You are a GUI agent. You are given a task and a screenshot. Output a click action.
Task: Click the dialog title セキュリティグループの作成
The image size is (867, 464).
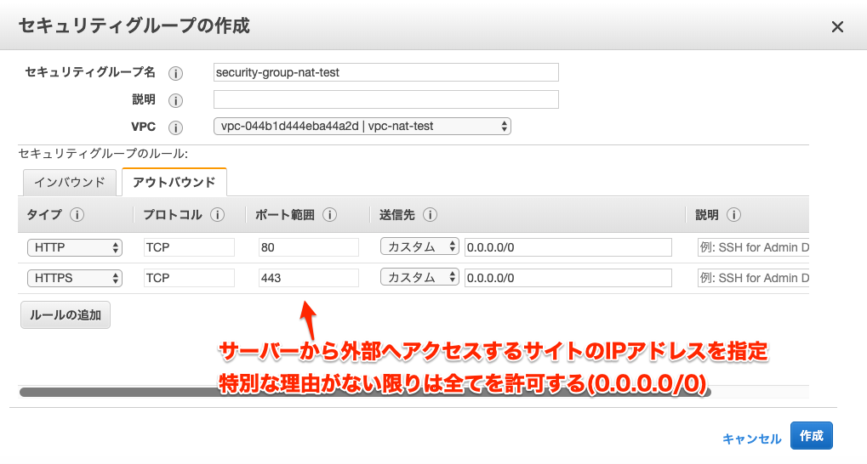click(134, 25)
